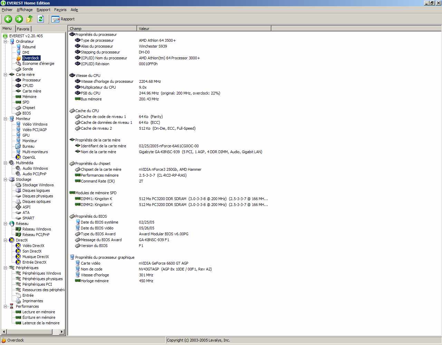Image resolution: width=442 pixels, height=345 pixels.
Task: Select the Multiplicateur du CPU row
Action: [111, 87]
